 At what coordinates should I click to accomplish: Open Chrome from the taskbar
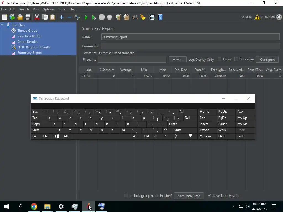click(34, 206)
